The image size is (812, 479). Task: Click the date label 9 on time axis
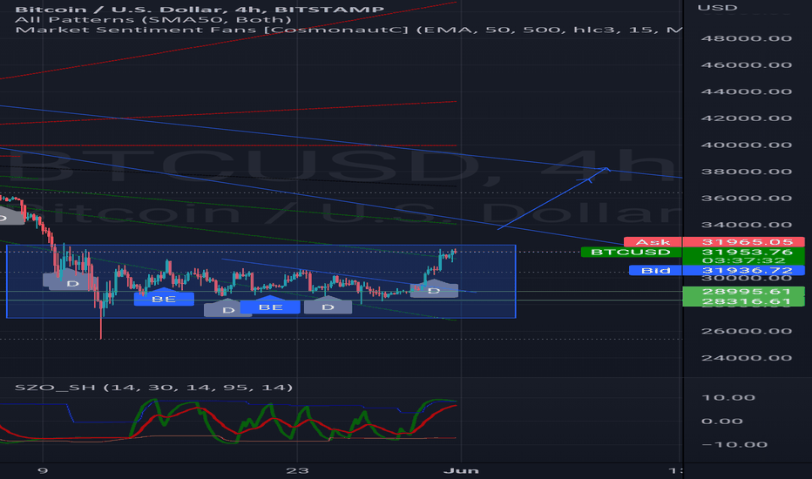click(43, 470)
